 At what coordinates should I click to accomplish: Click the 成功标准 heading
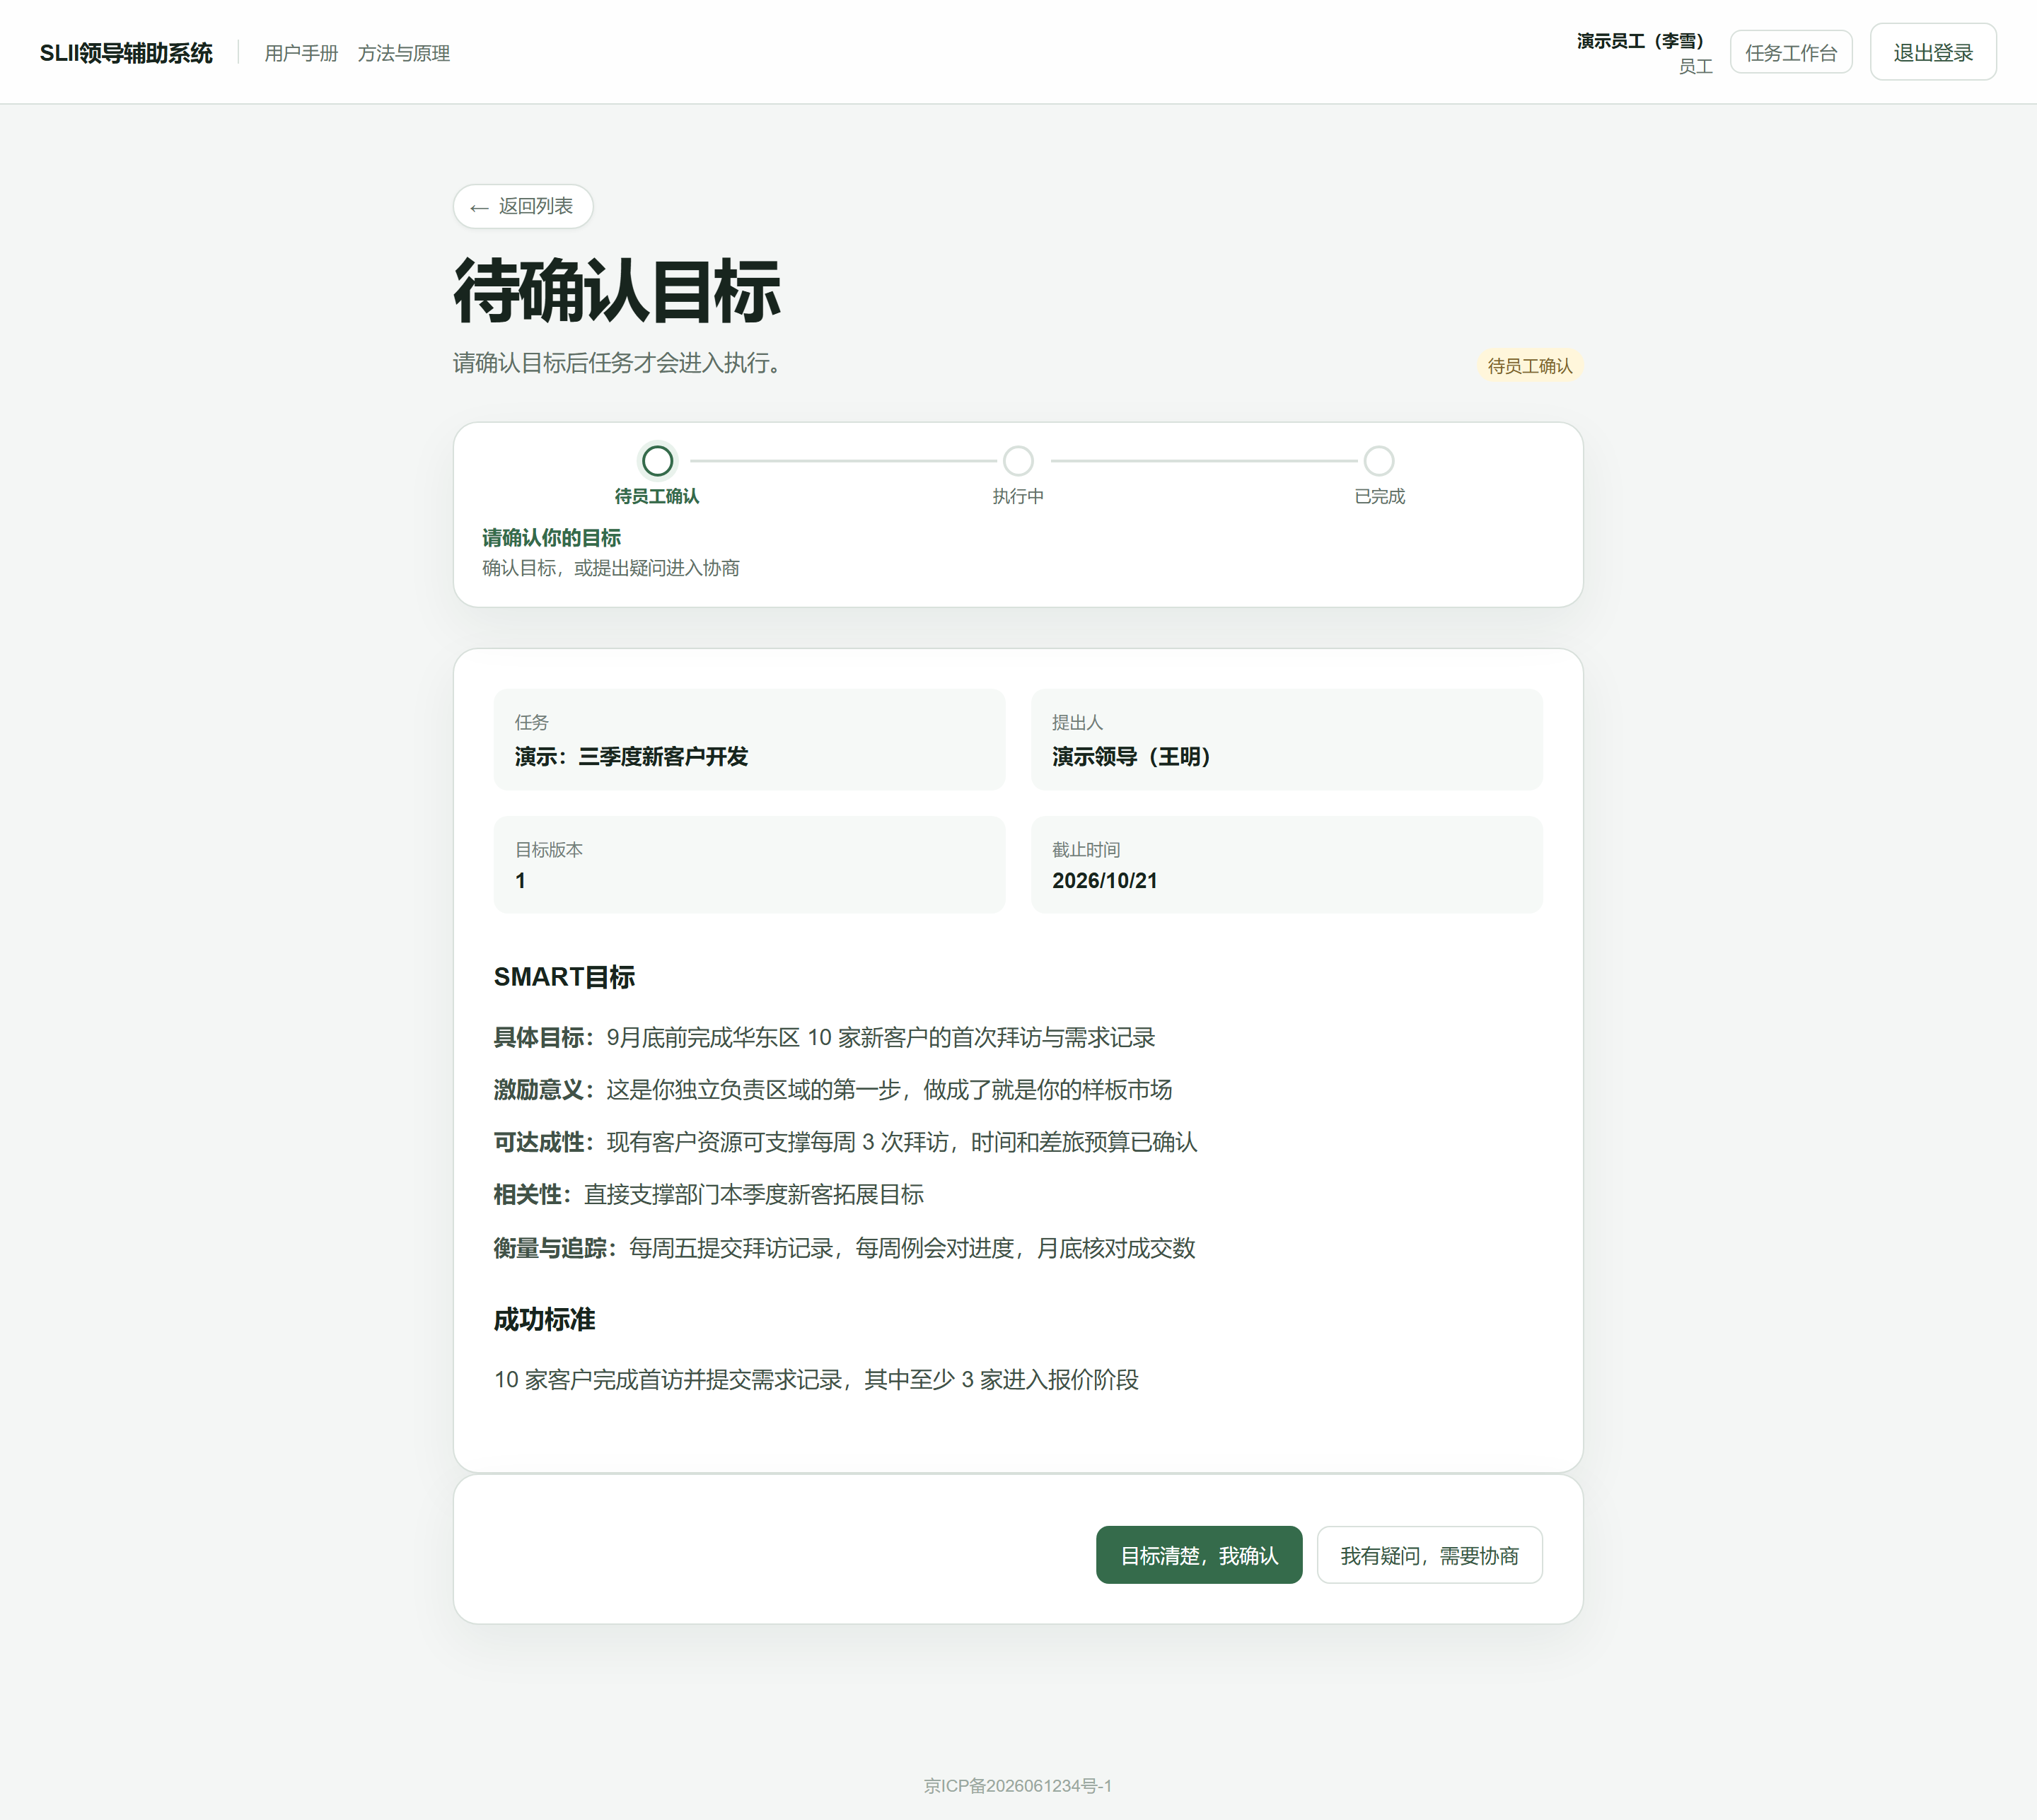pos(545,1320)
